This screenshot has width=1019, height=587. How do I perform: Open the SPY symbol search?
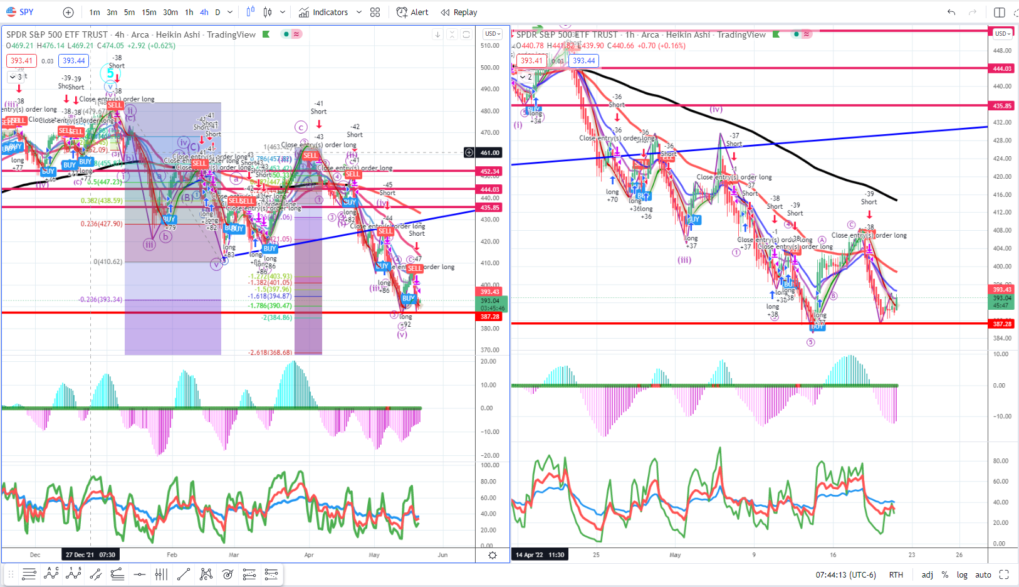click(x=20, y=12)
